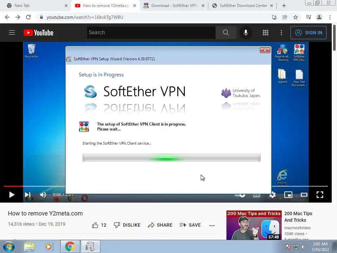Image resolution: width=337 pixels, height=253 pixels.
Task: Open video settings gear
Action: click(272, 195)
